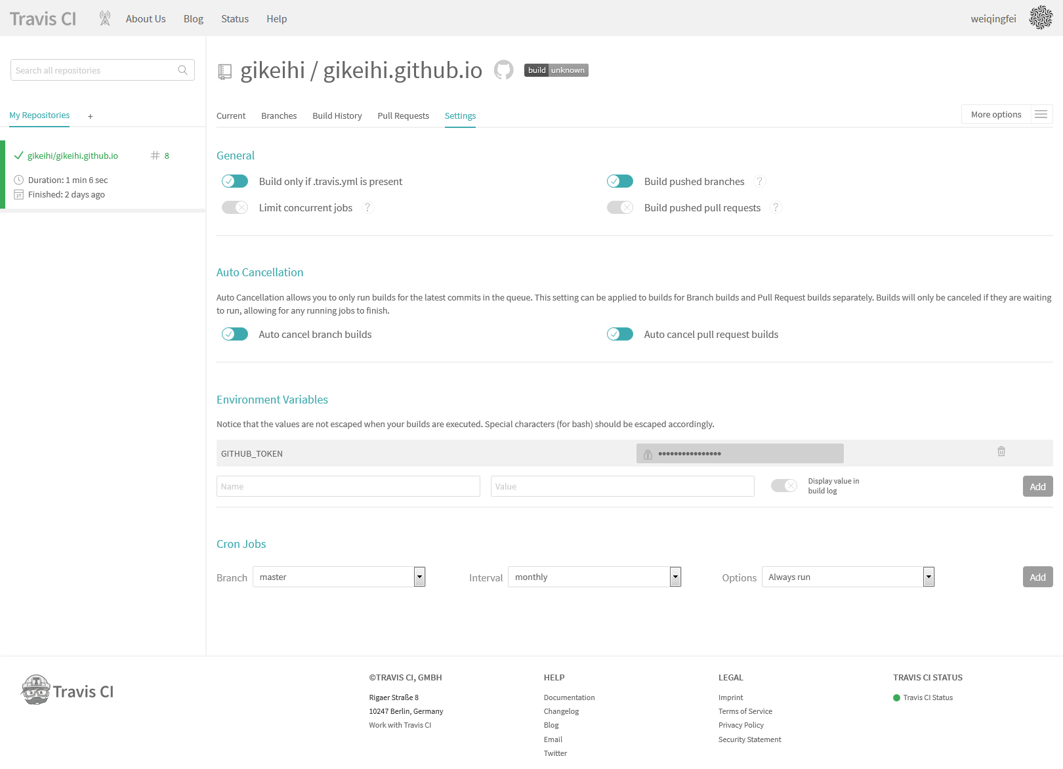Click the environment variable Name input field

[x=348, y=486]
